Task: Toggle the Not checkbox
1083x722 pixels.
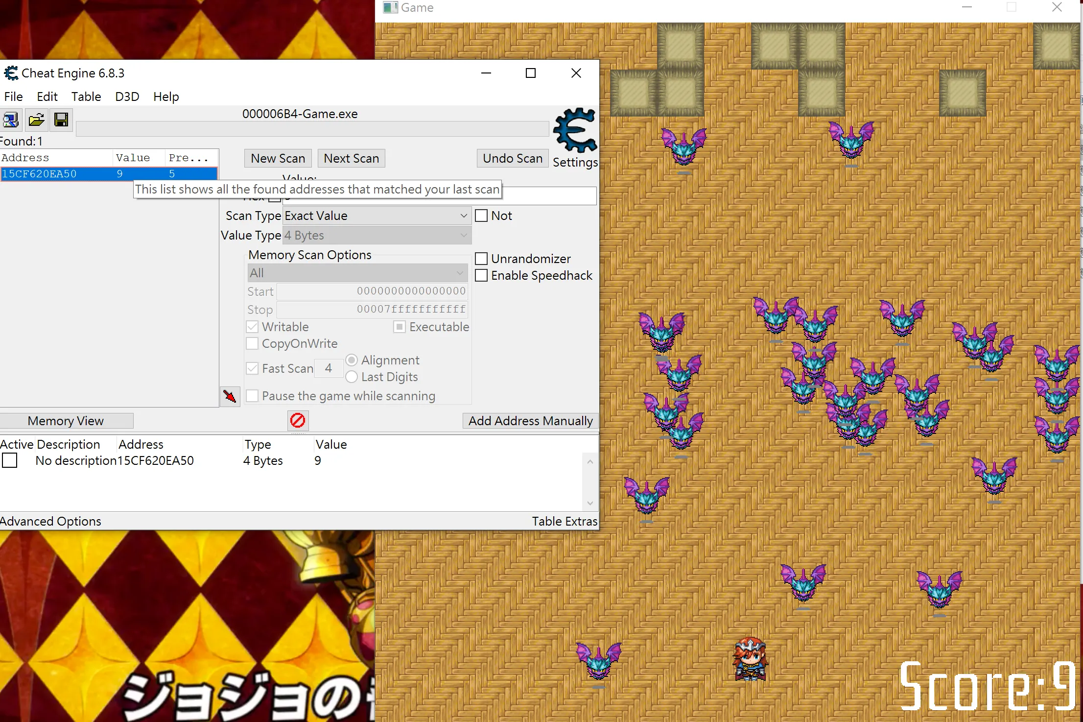Action: [x=481, y=216]
